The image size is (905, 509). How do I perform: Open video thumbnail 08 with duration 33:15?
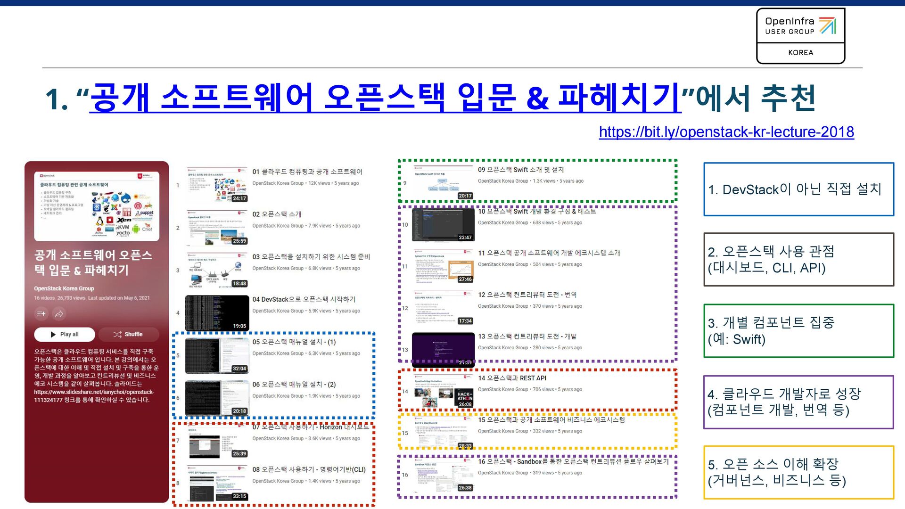(217, 483)
